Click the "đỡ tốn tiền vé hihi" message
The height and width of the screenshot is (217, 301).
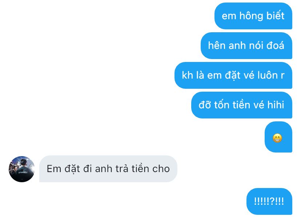coord(241,105)
